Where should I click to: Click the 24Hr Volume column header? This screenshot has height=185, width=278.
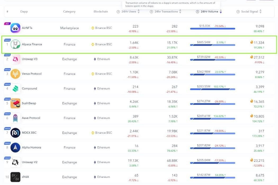[209, 12]
